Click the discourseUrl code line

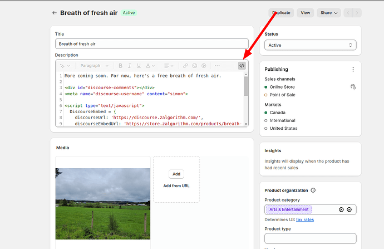click(139, 118)
